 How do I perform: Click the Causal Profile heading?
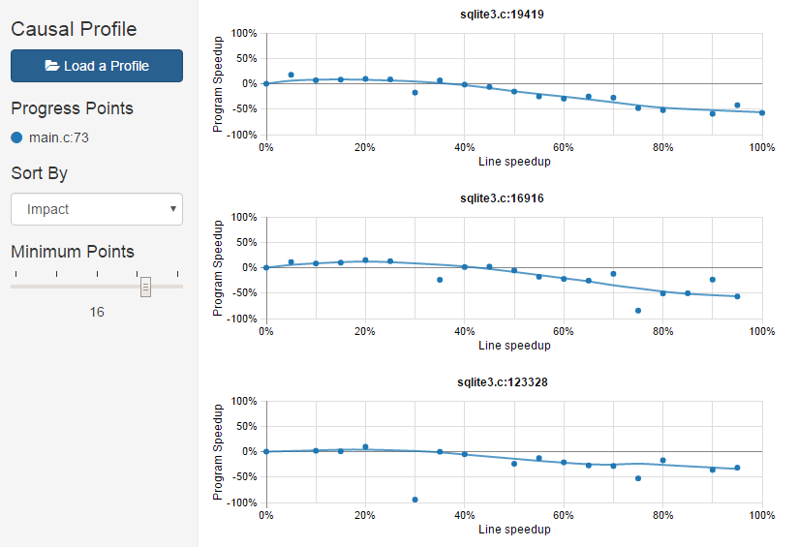74,29
